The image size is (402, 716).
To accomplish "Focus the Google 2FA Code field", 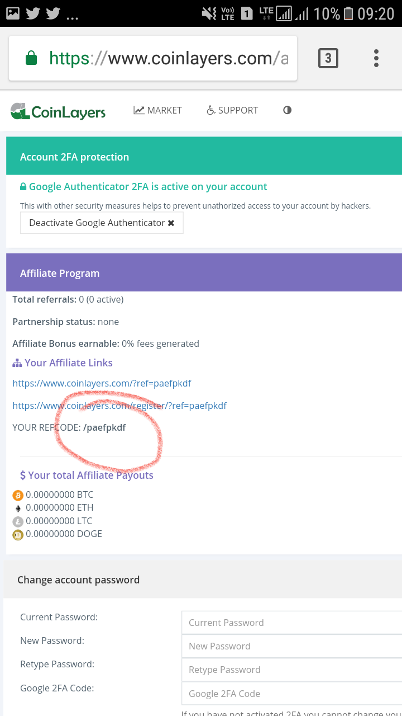I will click(x=291, y=694).
